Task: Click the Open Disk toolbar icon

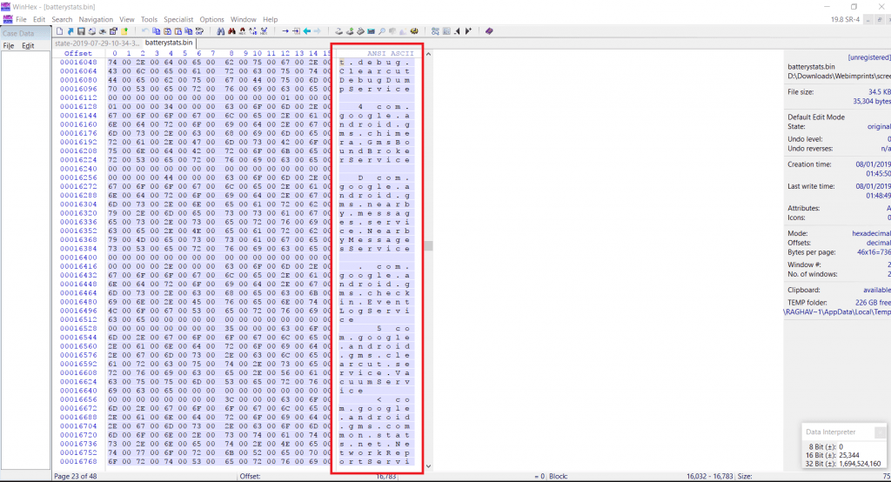Action: click(x=338, y=31)
